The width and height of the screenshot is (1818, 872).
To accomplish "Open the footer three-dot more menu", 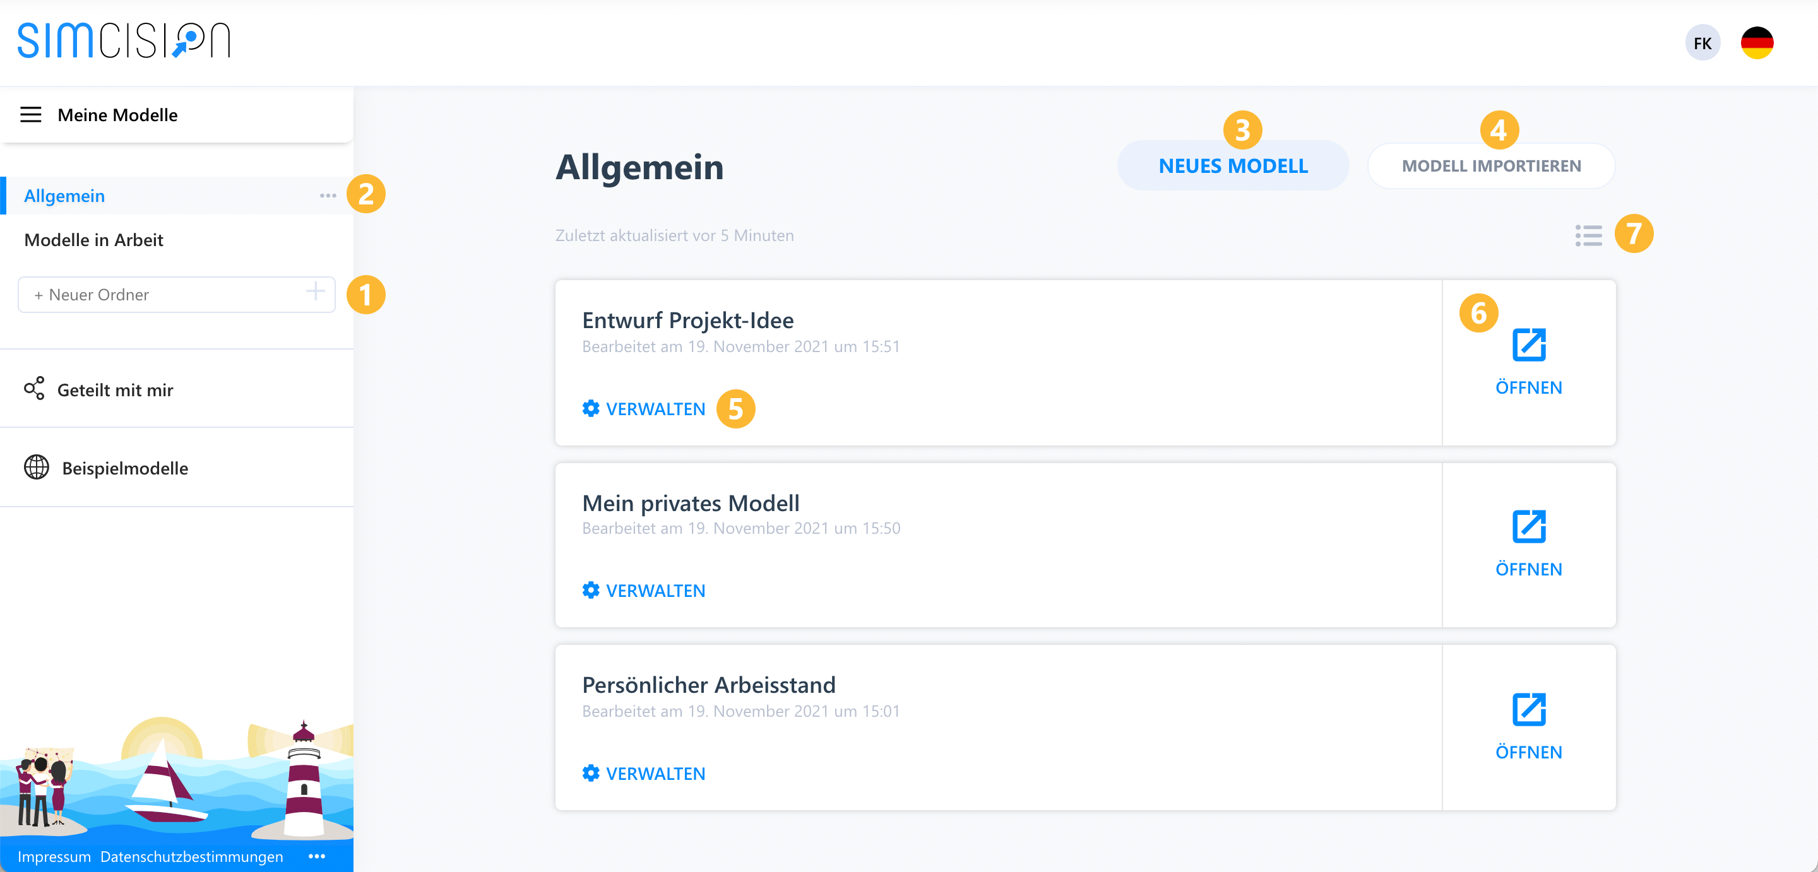I will point(317,856).
